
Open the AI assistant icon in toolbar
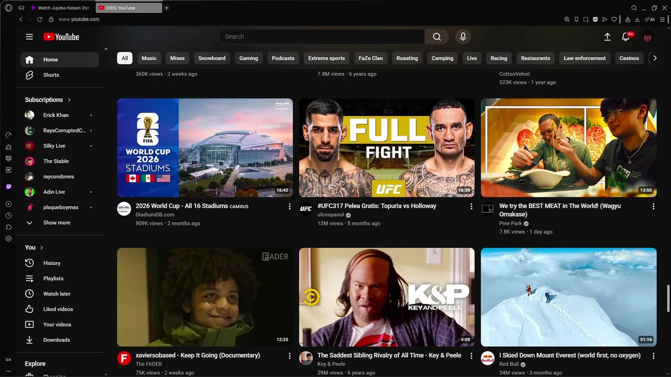pos(650,19)
